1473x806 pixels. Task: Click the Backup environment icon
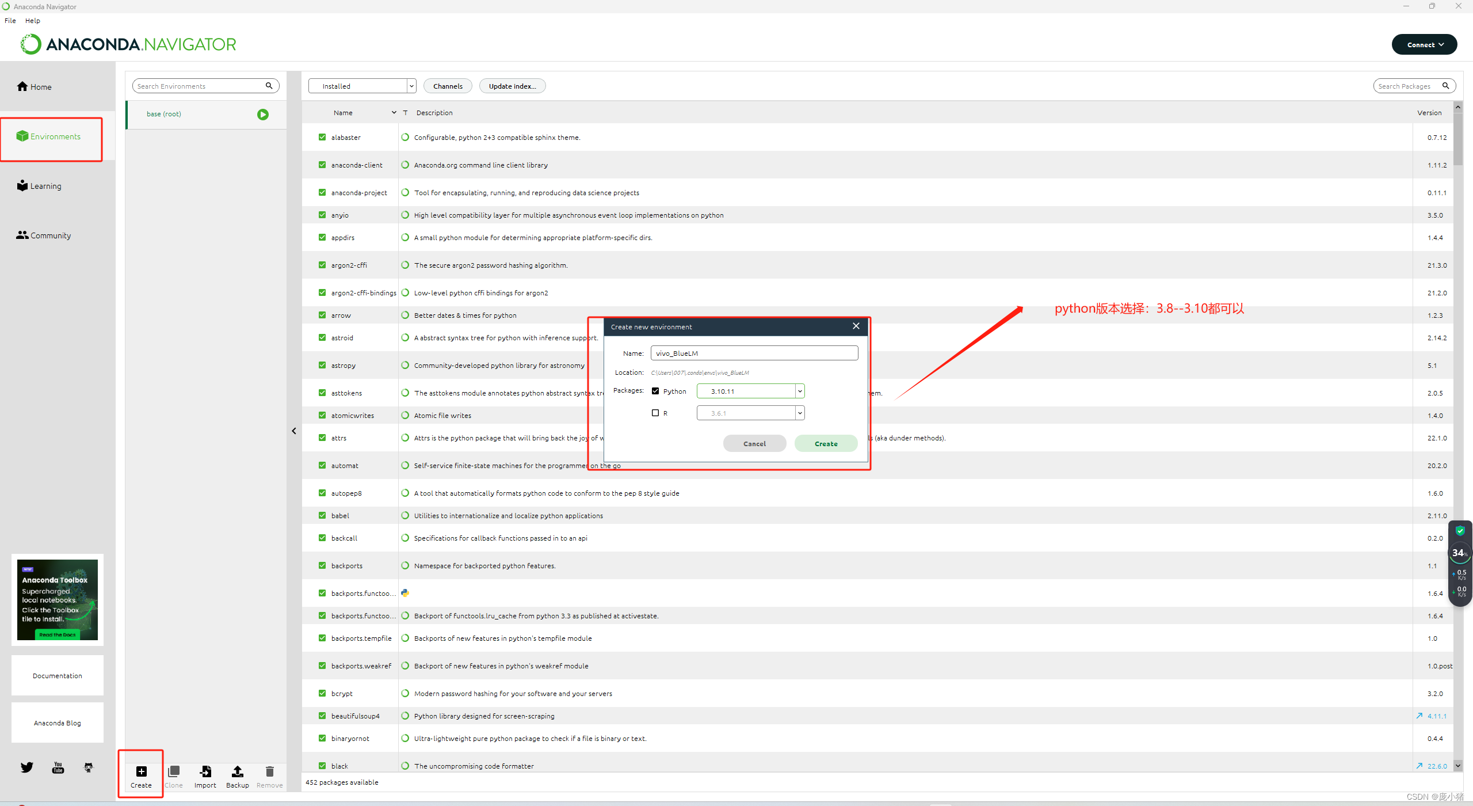click(x=237, y=771)
